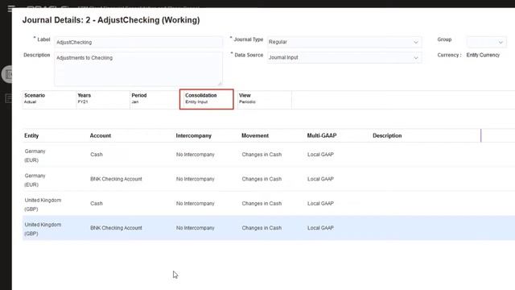Click No Intercompany in the Germany Cash row

196,155
